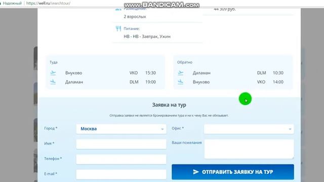Open the Город dropdown showing Москва
324x182 pixels.
pyautogui.click(x=121, y=129)
